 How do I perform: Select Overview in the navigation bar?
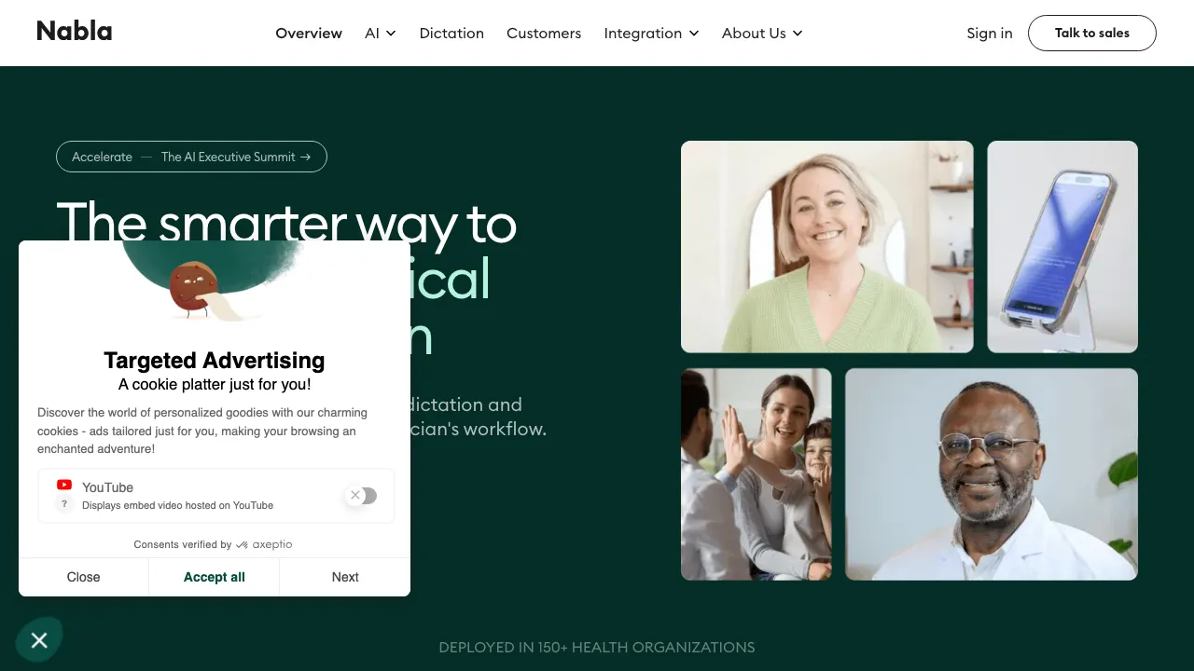309,34
